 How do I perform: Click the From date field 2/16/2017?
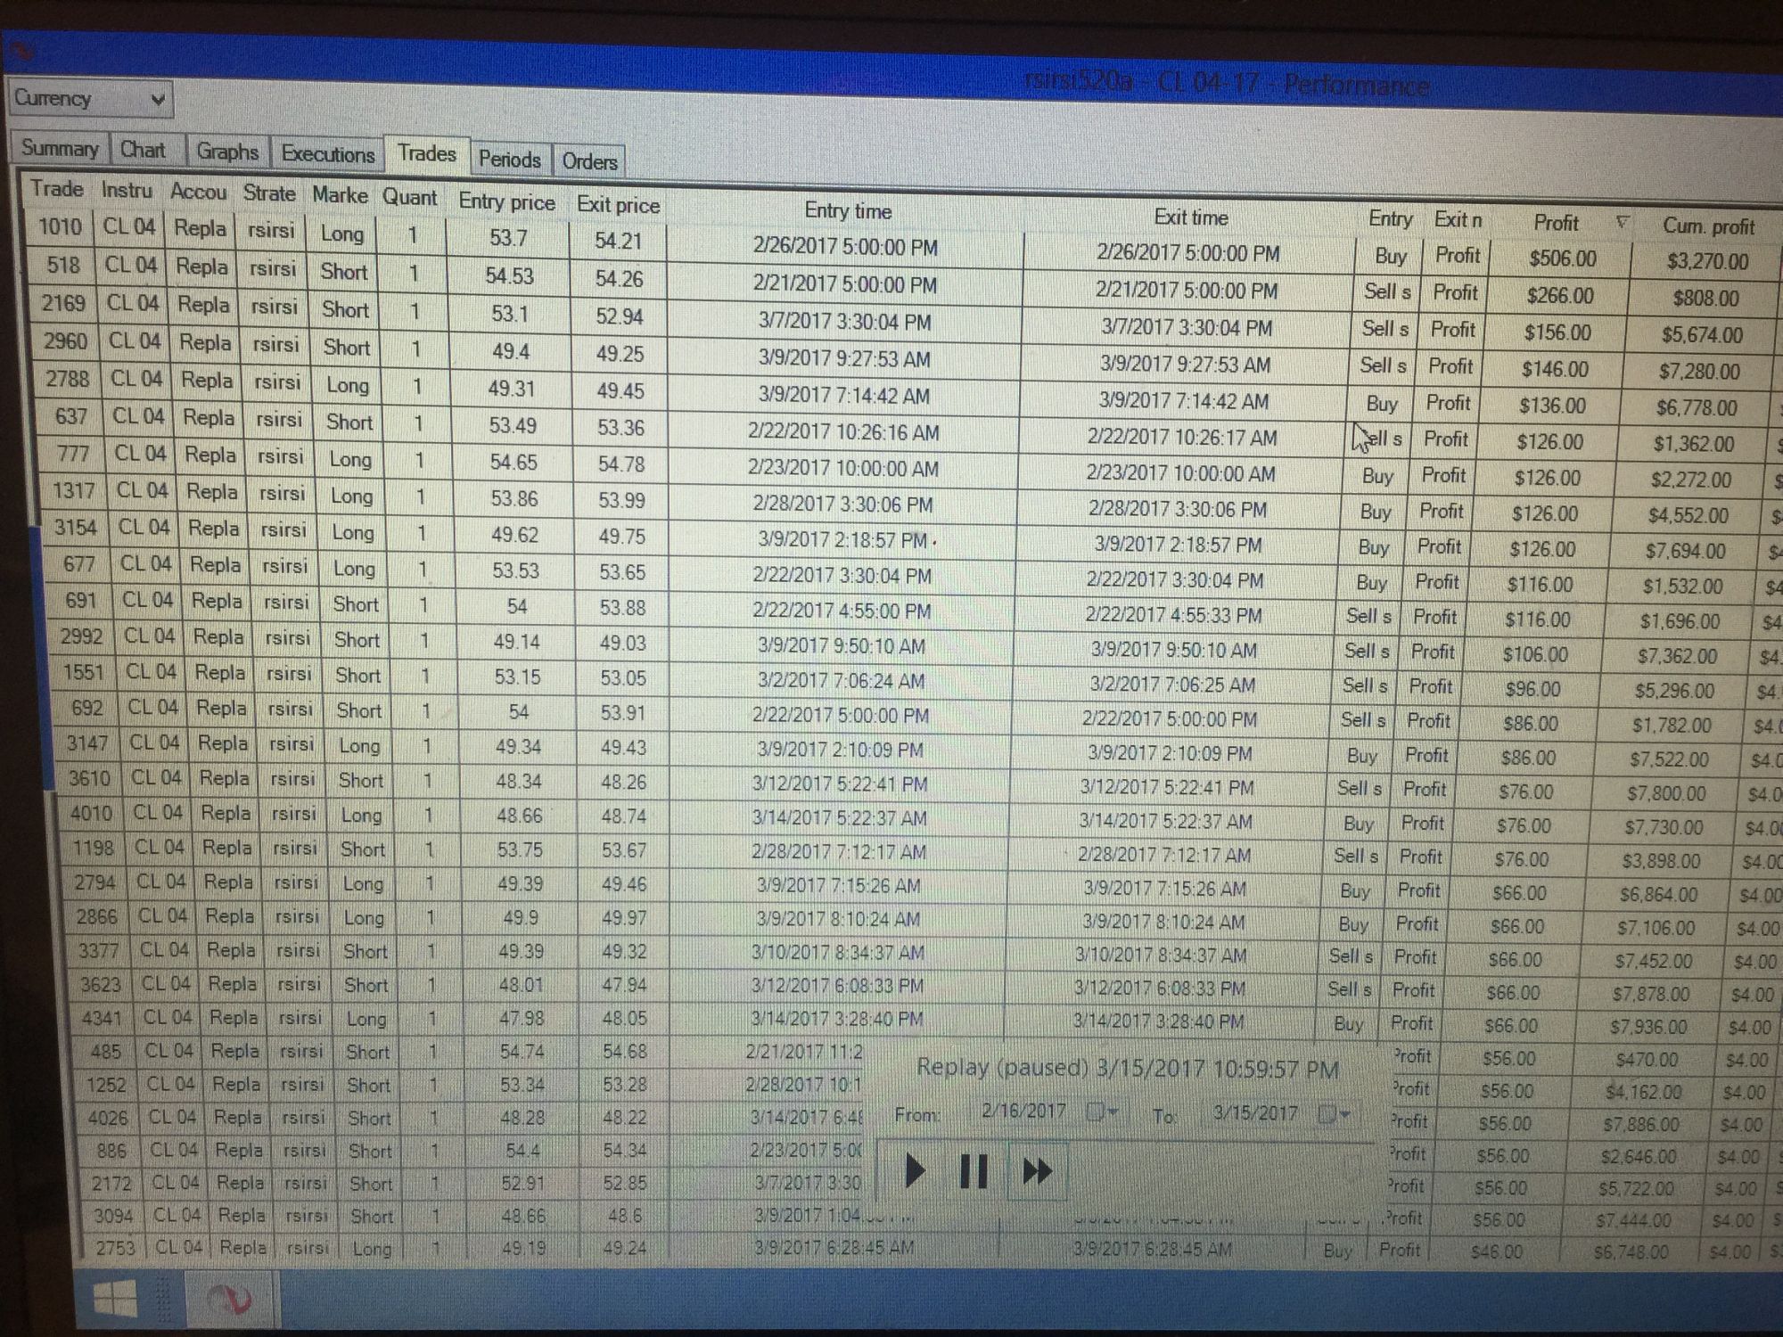pos(1023,1111)
